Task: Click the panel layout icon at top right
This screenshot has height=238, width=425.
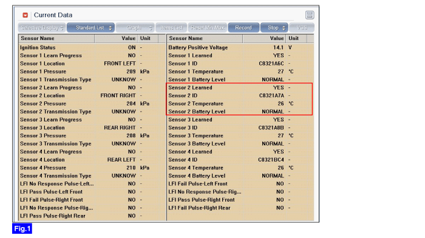Action: pyautogui.click(x=310, y=15)
